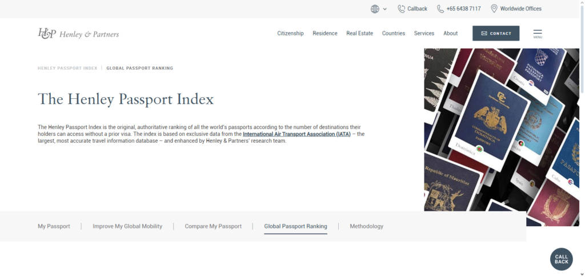Open the Countries menu
Image resolution: width=585 pixels, height=277 pixels.
[393, 33]
